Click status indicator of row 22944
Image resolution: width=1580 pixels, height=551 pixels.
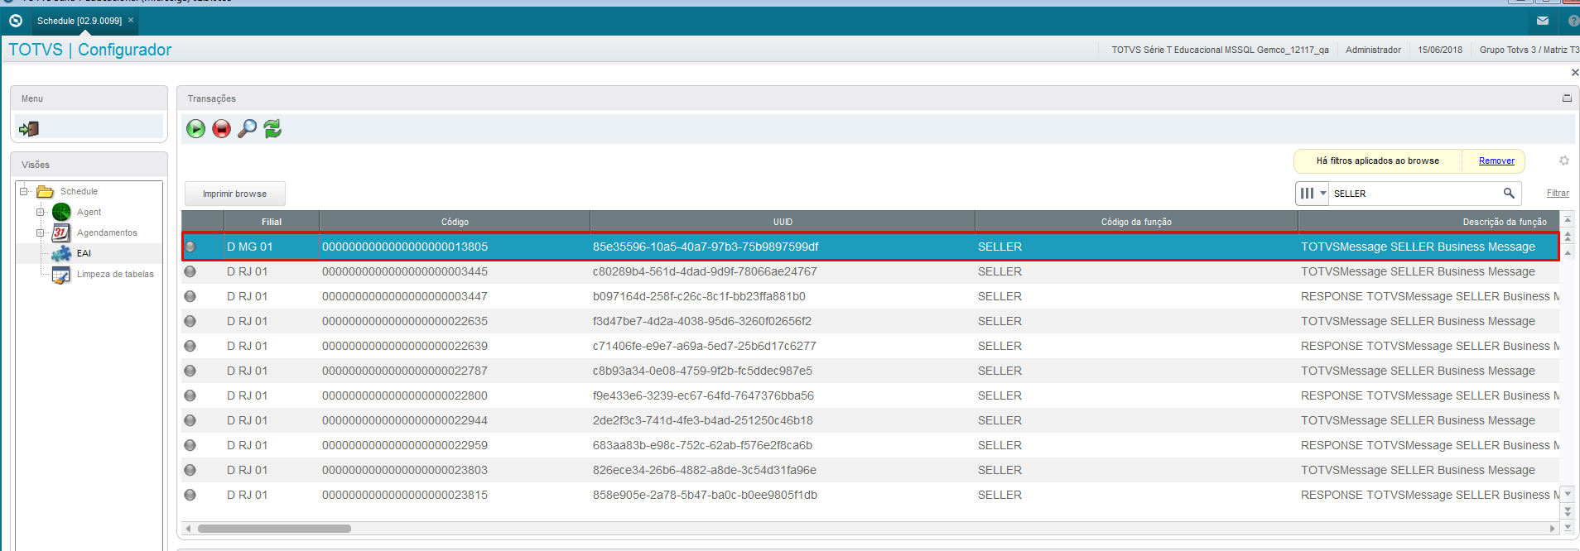[x=190, y=420]
